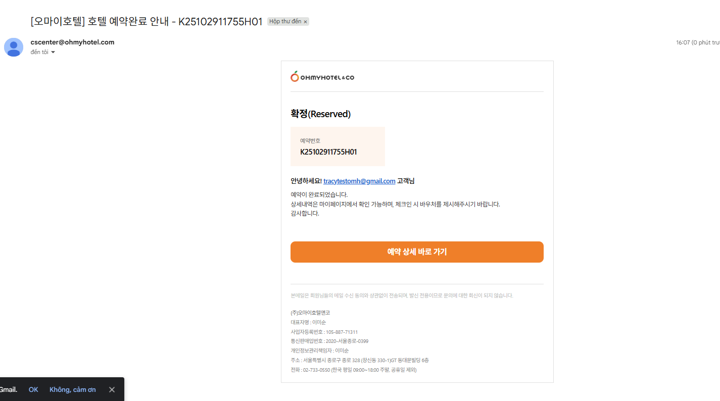Click the 확정(Reserved) status heading
Viewport: 720px width, 401px height.
point(320,114)
